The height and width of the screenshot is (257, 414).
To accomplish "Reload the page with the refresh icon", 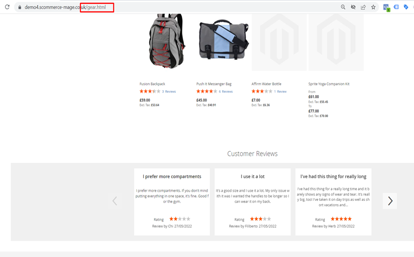I will coord(8,7).
